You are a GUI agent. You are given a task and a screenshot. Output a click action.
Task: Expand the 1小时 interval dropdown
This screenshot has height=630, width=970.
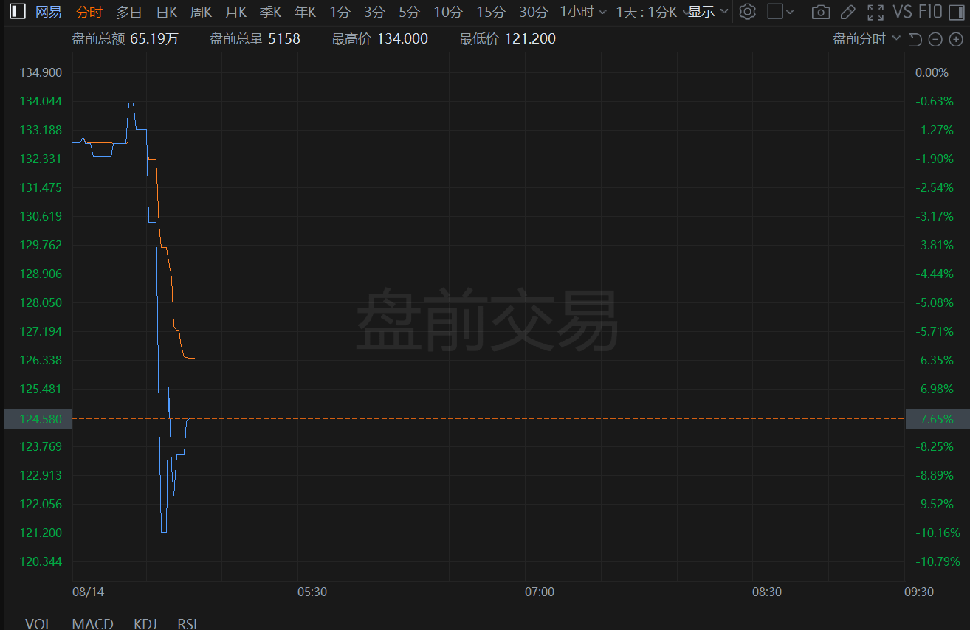[x=583, y=12]
